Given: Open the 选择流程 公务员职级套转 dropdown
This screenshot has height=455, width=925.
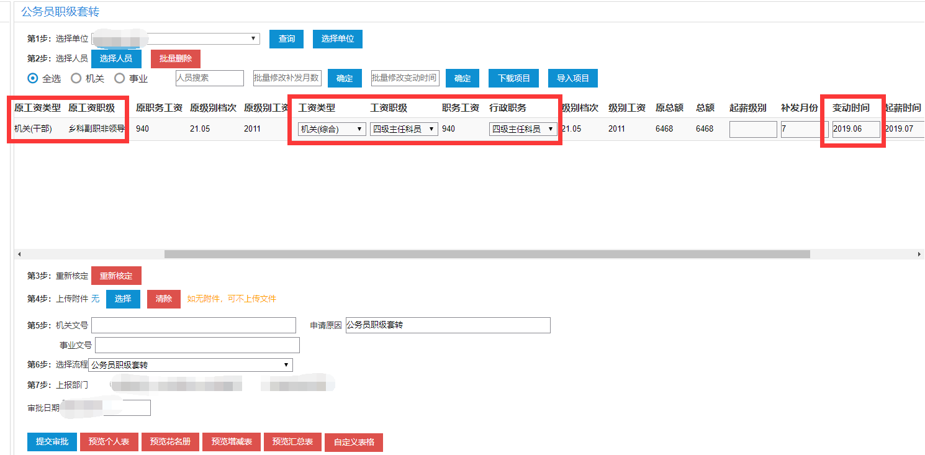Looking at the screenshot, I should click(191, 365).
